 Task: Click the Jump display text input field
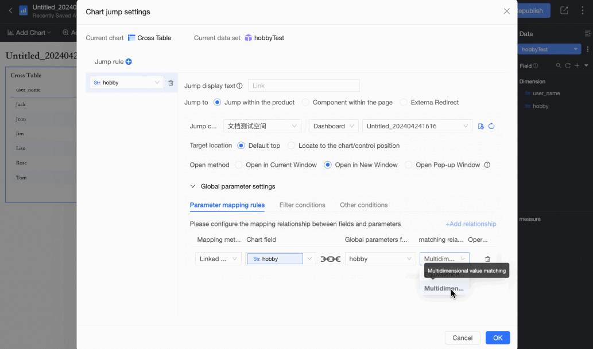pyautogui.click(x=304, y=86)
